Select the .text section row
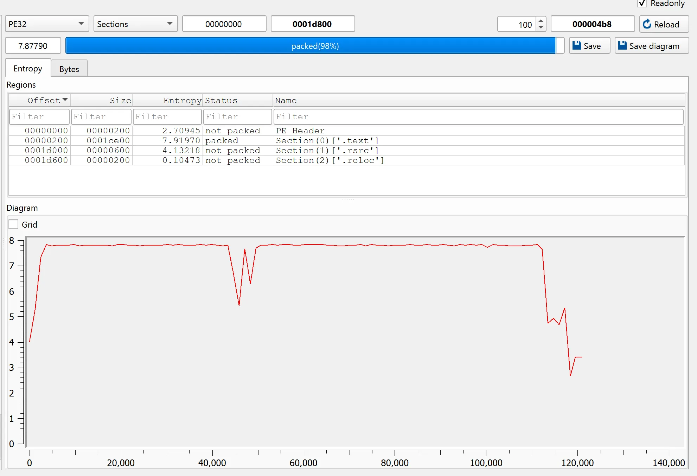Screen dimensions: 697x476 [327, 141]
